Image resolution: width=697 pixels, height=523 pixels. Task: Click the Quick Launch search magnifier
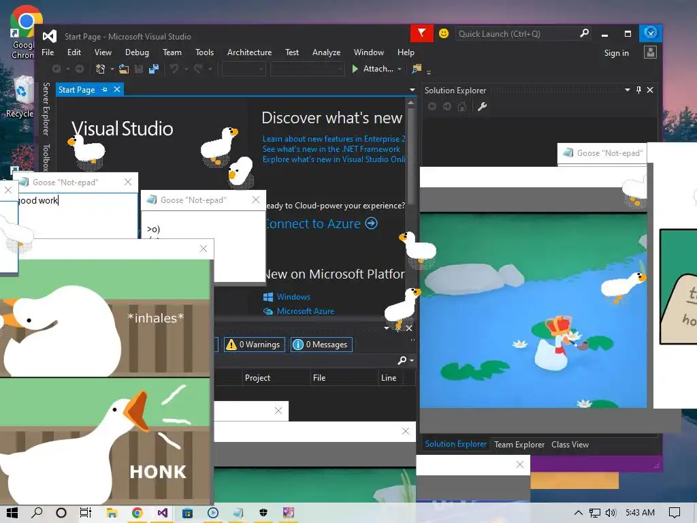pos(584,33)
